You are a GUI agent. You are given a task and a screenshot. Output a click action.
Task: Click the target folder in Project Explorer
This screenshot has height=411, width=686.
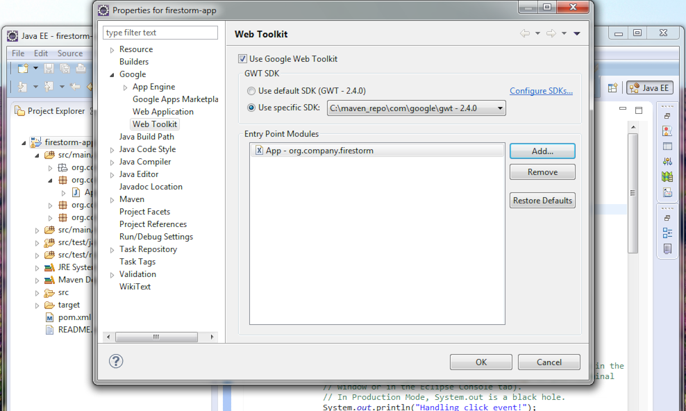tap(63, 305)
